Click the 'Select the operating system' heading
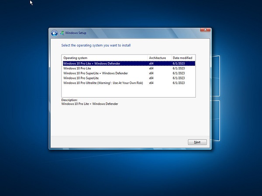Screen dimensions: 262x196 [96, 45]
